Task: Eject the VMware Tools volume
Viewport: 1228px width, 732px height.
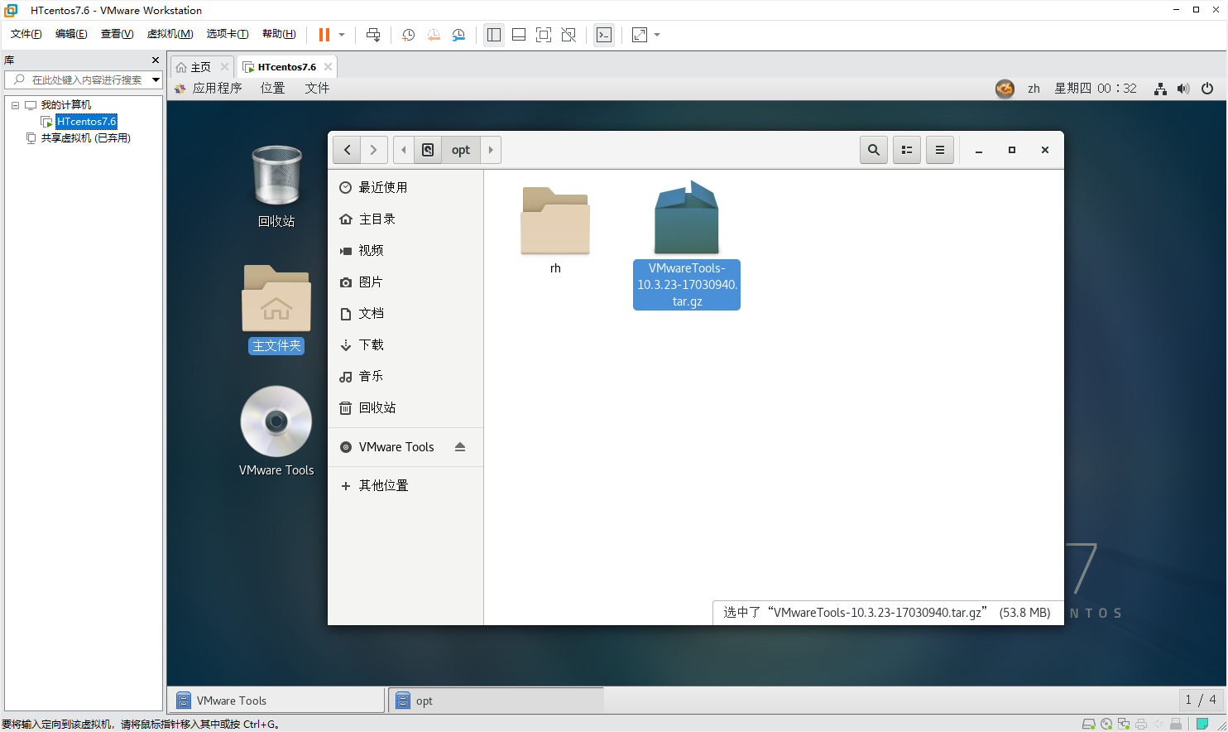Action: click(460, 447)
